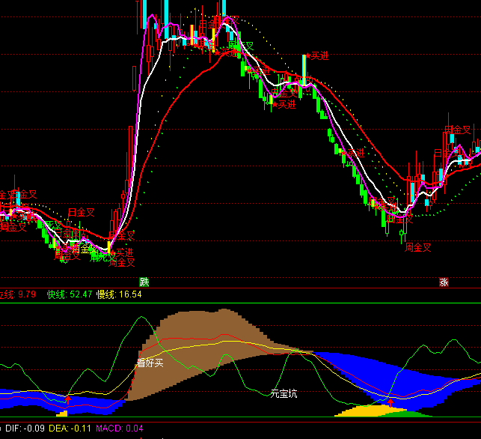Select red arrow beside yellow-green mound
This screenshot has width=481, height=439.
click(390, 402)
